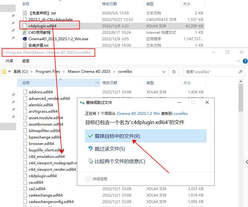Select cadexchange.xdl64 file icon
Image resolution: width=248 pixels, height=207 pixels.
pyautogui.click(x=25, y=195)
